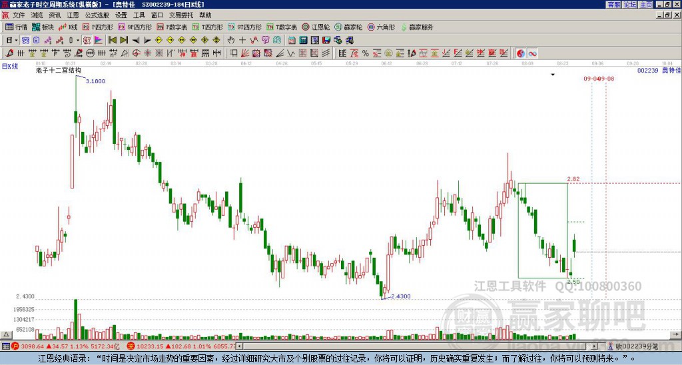Screen dimensions: 682x365
Task: Open the 江恩轮 Gann wheel
Action: 316,27
